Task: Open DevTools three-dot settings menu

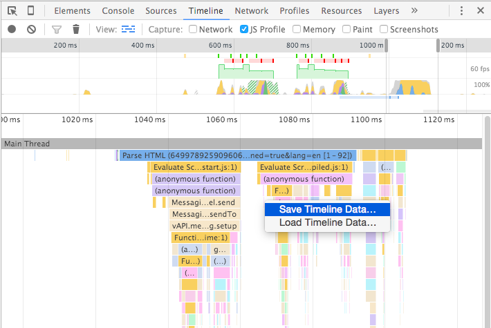Action: click(463, 11)
